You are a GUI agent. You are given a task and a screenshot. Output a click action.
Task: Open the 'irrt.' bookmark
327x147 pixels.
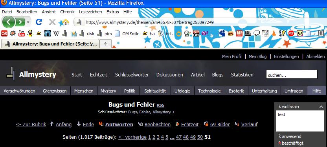165,33
